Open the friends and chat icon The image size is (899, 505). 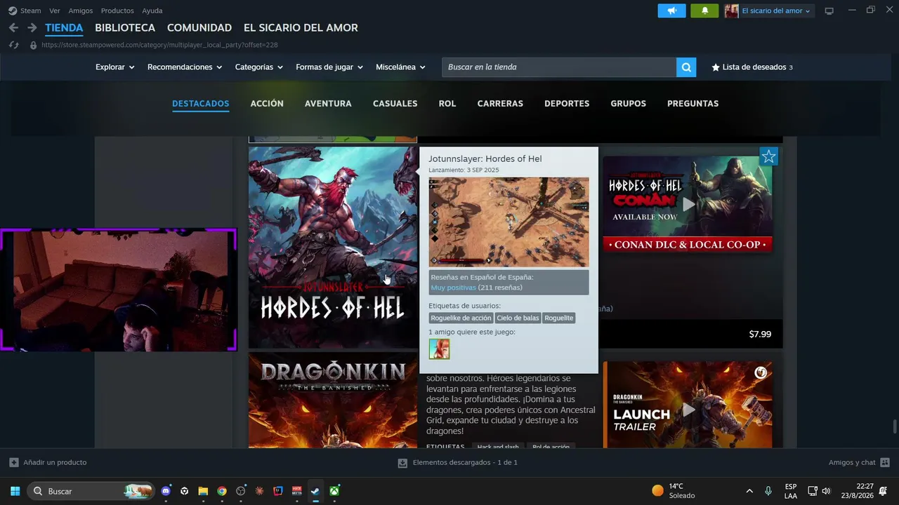(x=885, y=462)
